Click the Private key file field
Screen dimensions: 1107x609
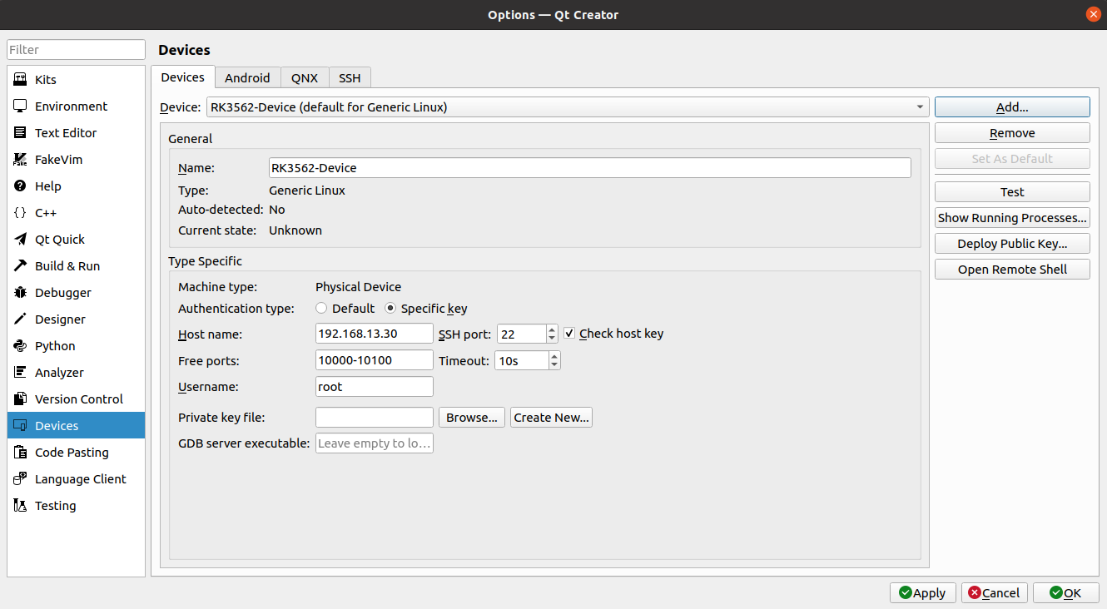tap(375, 418)
